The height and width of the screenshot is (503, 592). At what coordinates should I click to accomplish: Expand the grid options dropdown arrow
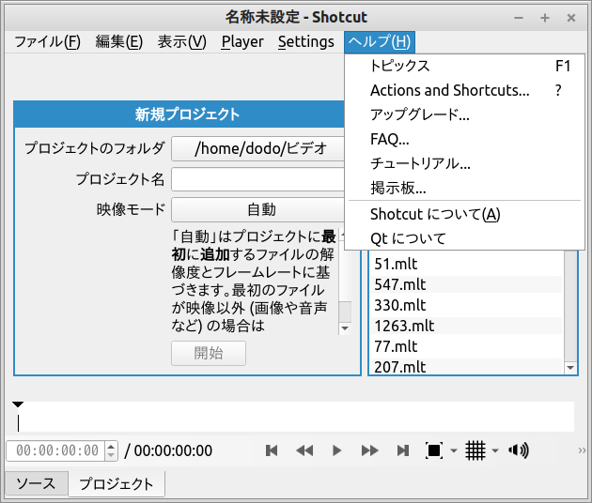click(495, 451)
